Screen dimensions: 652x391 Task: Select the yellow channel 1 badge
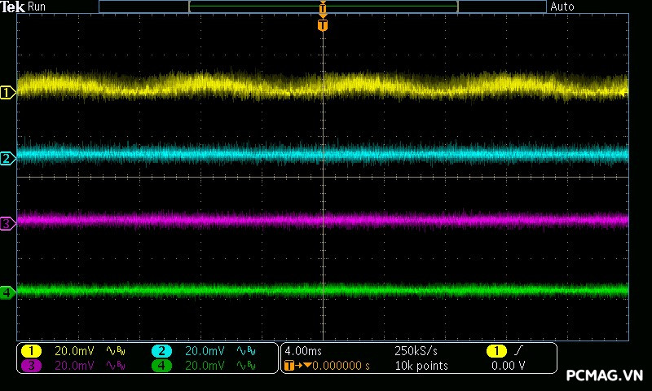31,351
